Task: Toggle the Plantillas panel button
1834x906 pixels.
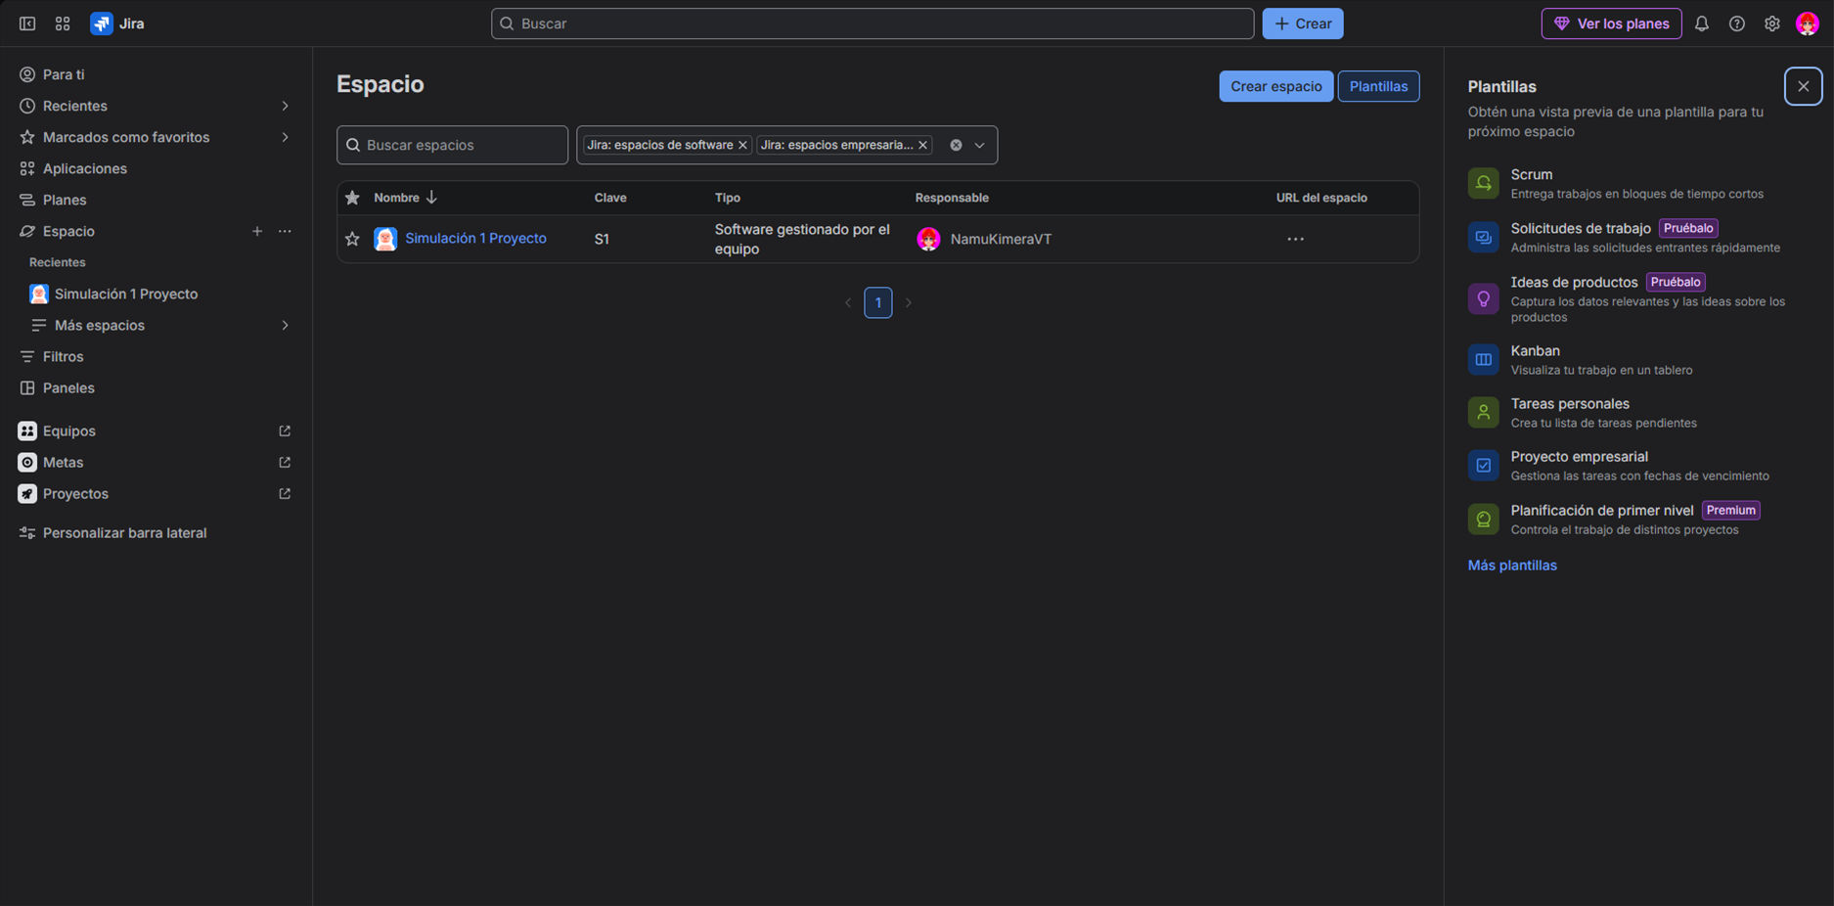Action: (x=1379, y=86)
